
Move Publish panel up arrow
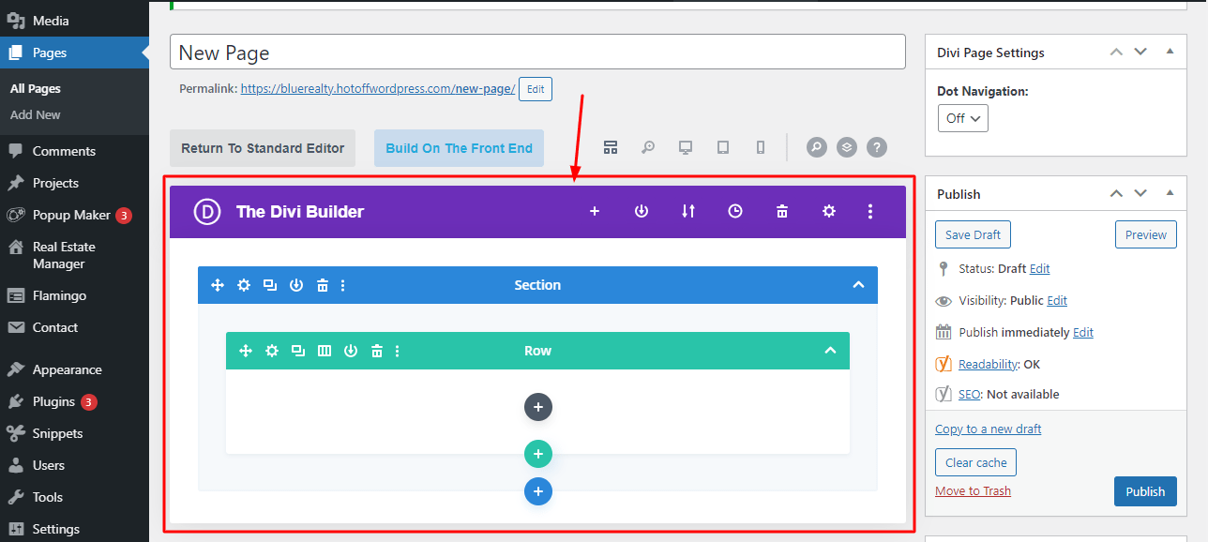click(x=1116, y=193)
